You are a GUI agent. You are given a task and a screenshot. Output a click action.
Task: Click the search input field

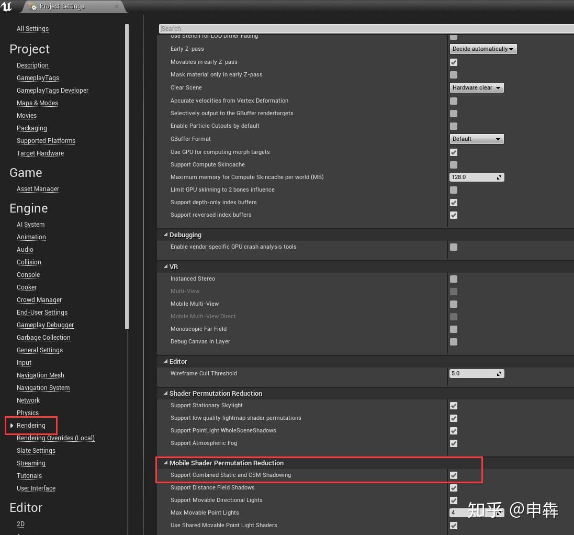coord(314,28)
